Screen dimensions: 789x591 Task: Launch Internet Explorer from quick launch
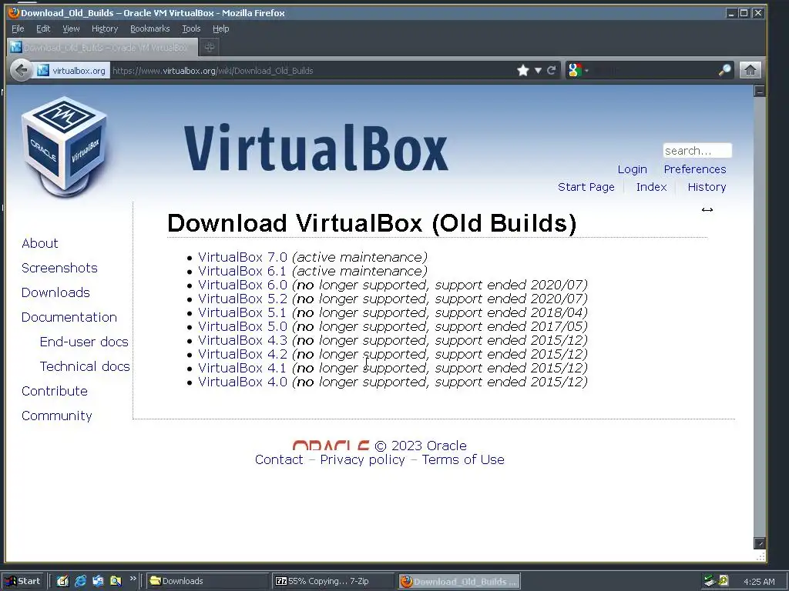click(80, 581)
